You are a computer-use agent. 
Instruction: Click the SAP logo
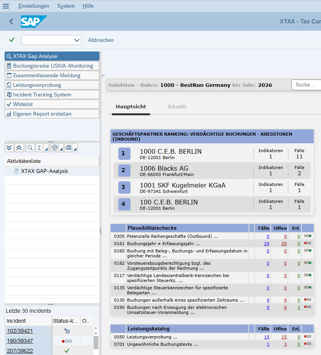point(34,21)
